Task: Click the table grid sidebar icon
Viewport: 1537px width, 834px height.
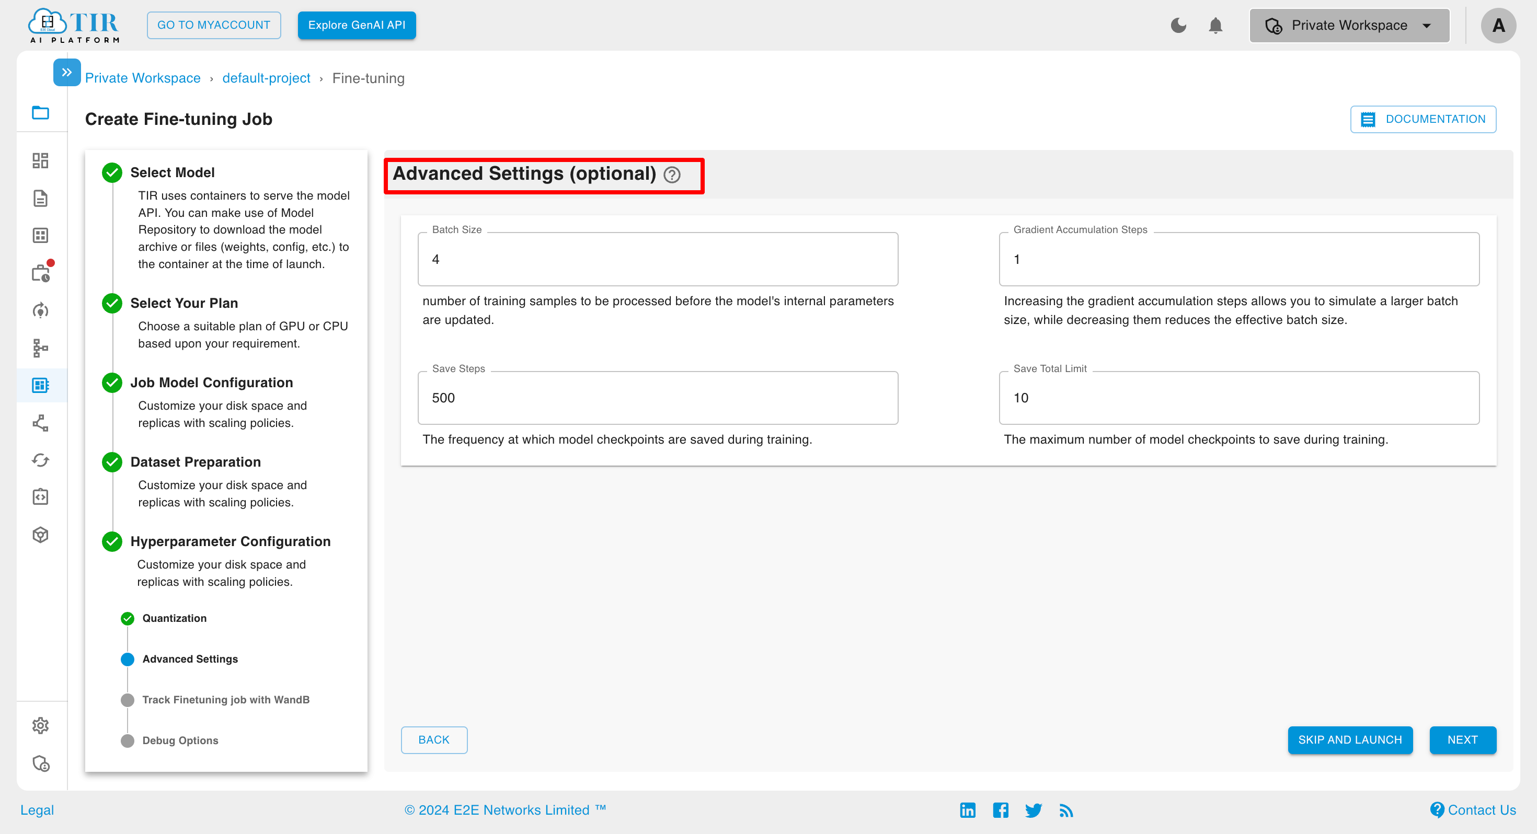Action: coord(41,236)
